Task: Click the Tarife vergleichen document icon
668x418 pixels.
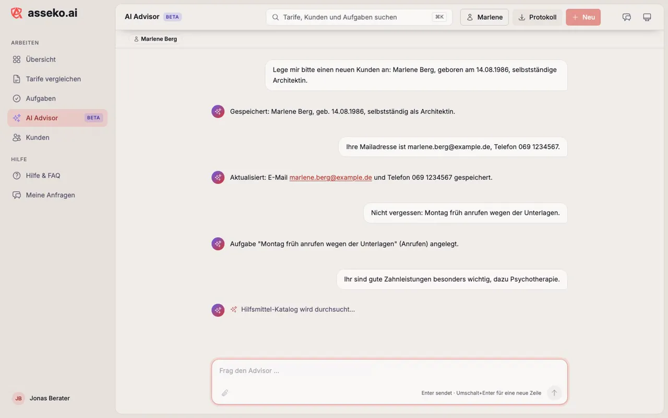Action: 17,79
